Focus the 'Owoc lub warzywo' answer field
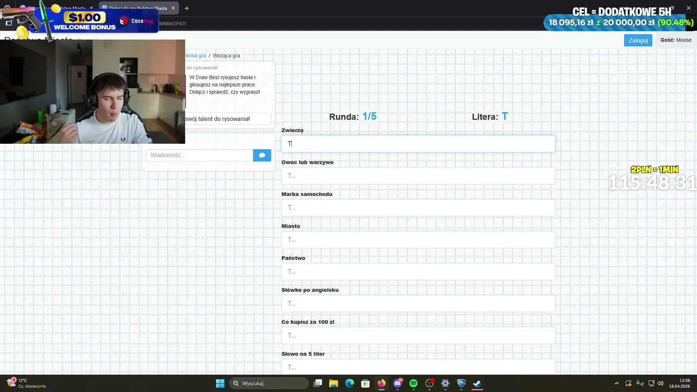697x392 pixels. 418,176
